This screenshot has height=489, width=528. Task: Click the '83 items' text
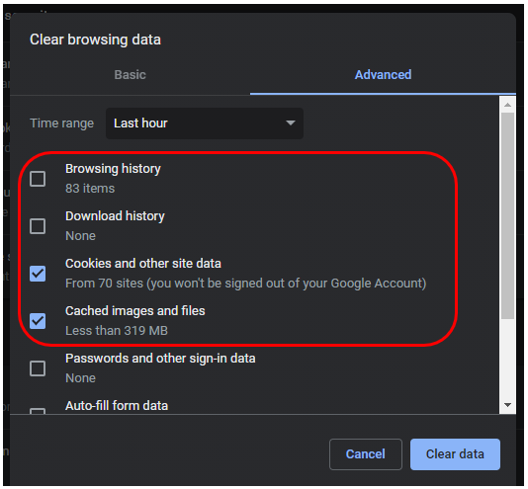pos(90,189)
